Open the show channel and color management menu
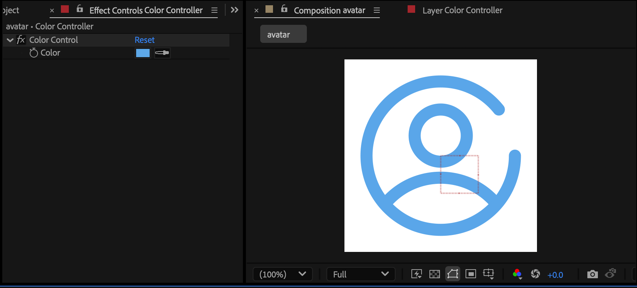 click(517, 274)
